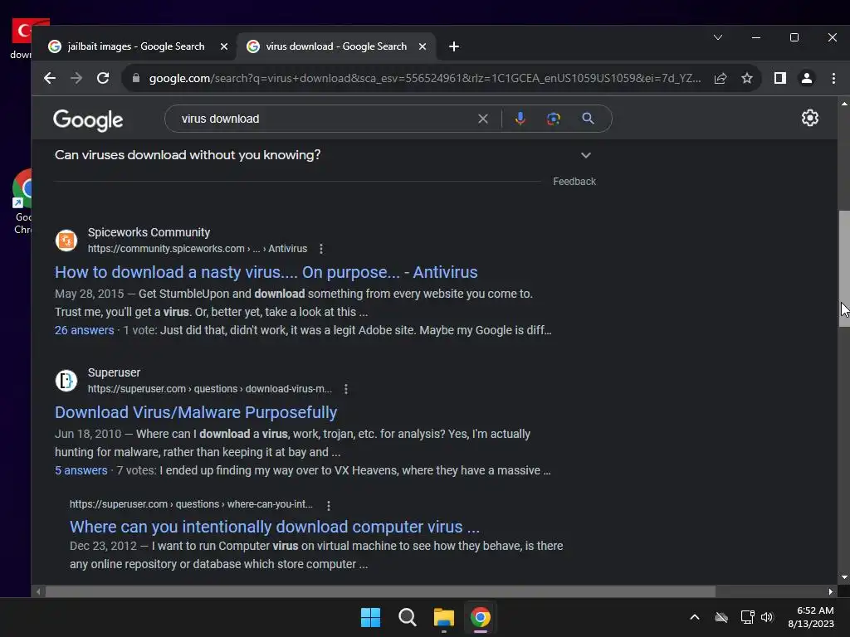The height and width of the screenshot is (637, 850).
Task: Open more options for Spiceworks result
Action: pos(321,249)
